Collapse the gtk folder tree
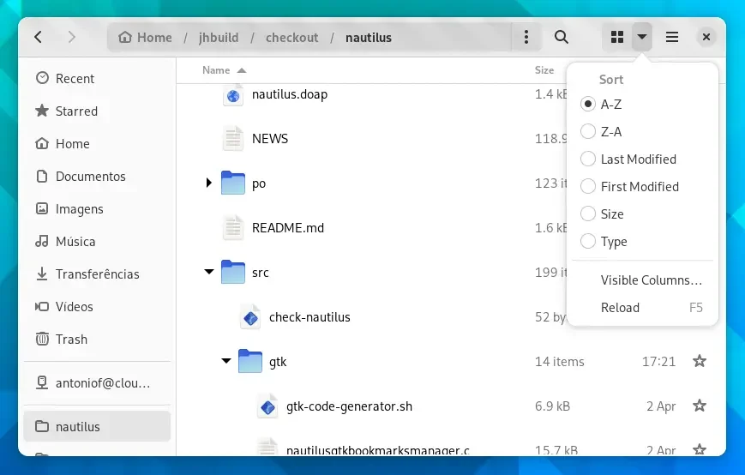 pos(226,361)
